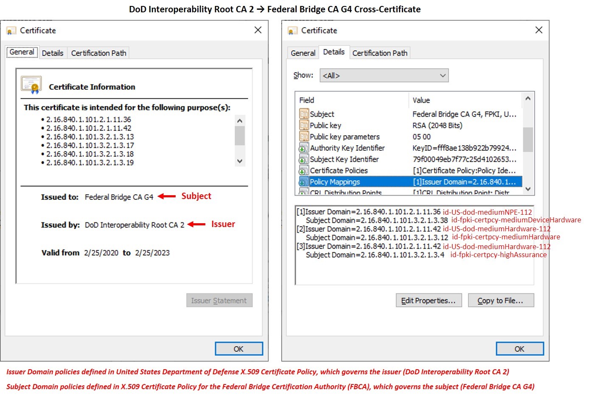Click OK in the left Certificate window
This screenshot has width=589, height=404.
[238, 349]
